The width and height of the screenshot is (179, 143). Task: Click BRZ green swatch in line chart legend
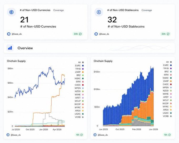[x=83, y=75]
